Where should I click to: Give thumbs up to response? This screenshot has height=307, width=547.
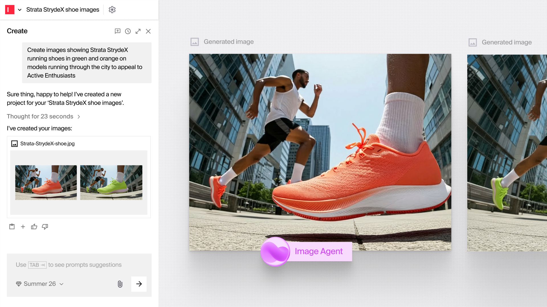click(34, 227)
